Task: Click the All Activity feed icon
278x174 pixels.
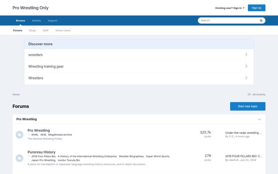Action: (x=249, y=94)
